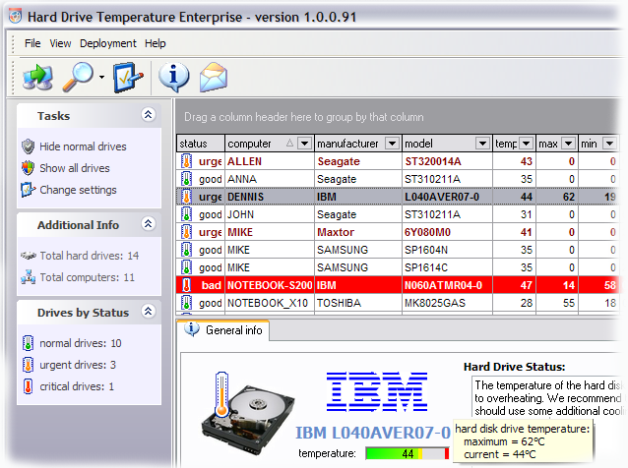Click the ALLEN row thermometer status icon
Screen dimensions: 628x468
(186, 161)
